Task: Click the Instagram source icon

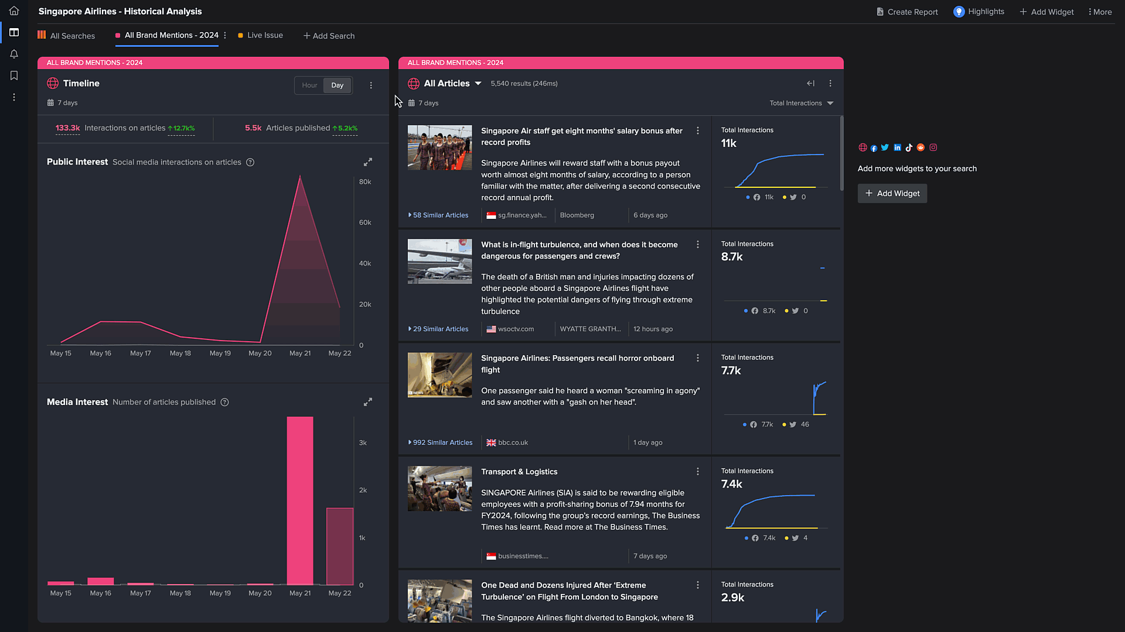Action: (933, 147)
